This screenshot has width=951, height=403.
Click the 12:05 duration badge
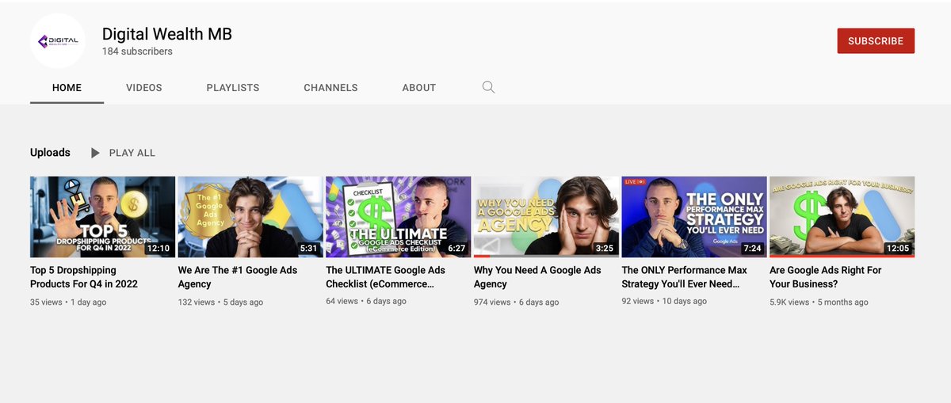[x=898, y=248]
